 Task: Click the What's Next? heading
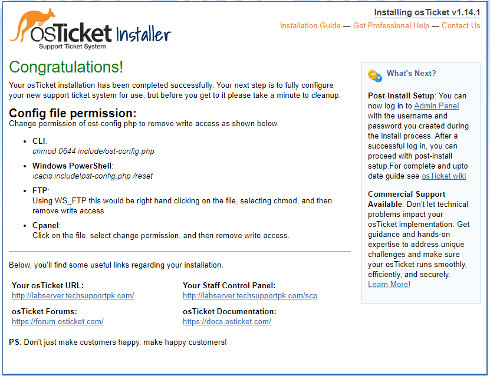pyautogui.click(x=411, y=74)
